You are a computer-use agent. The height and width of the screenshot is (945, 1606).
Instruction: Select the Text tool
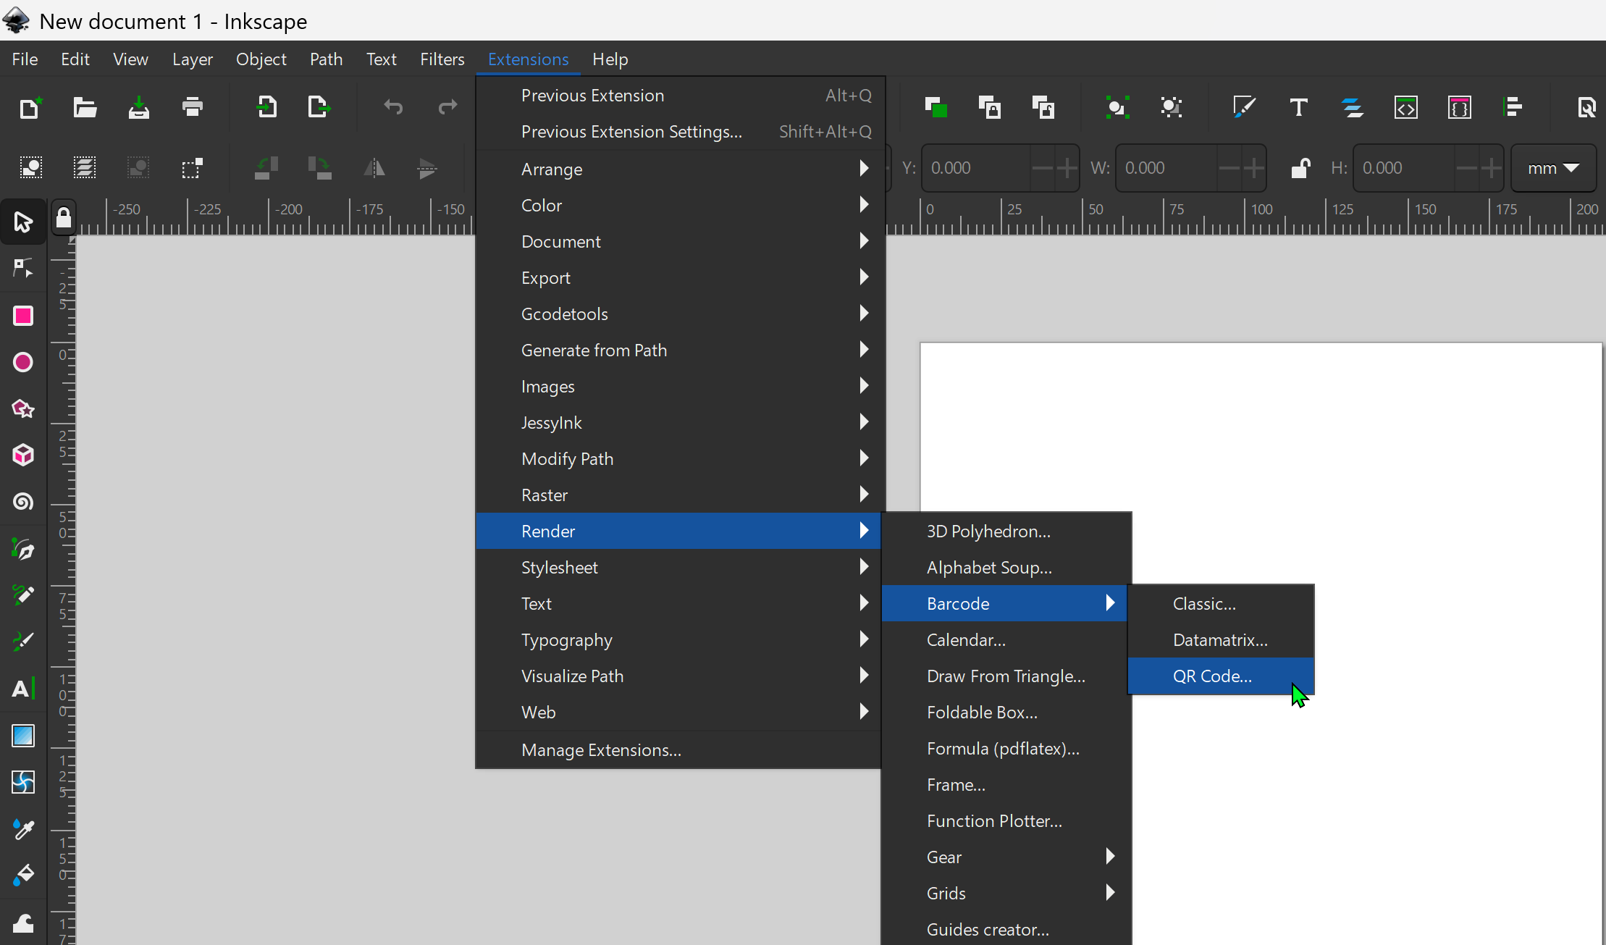pos(23,688)
